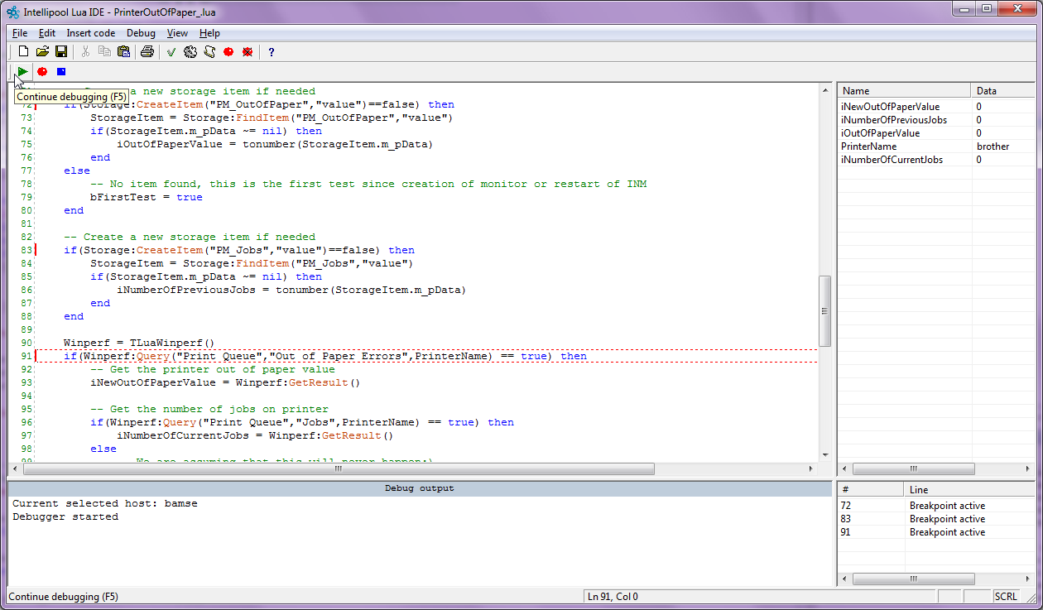Screen dimensions: 1043x610
Task: Start a new file with the New icon
Action: pos(23,51)
